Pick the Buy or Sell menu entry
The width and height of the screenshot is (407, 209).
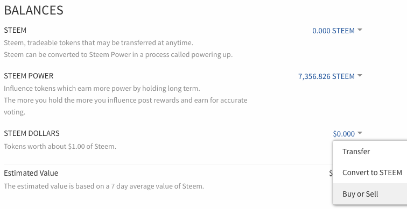tap(370, 194)
